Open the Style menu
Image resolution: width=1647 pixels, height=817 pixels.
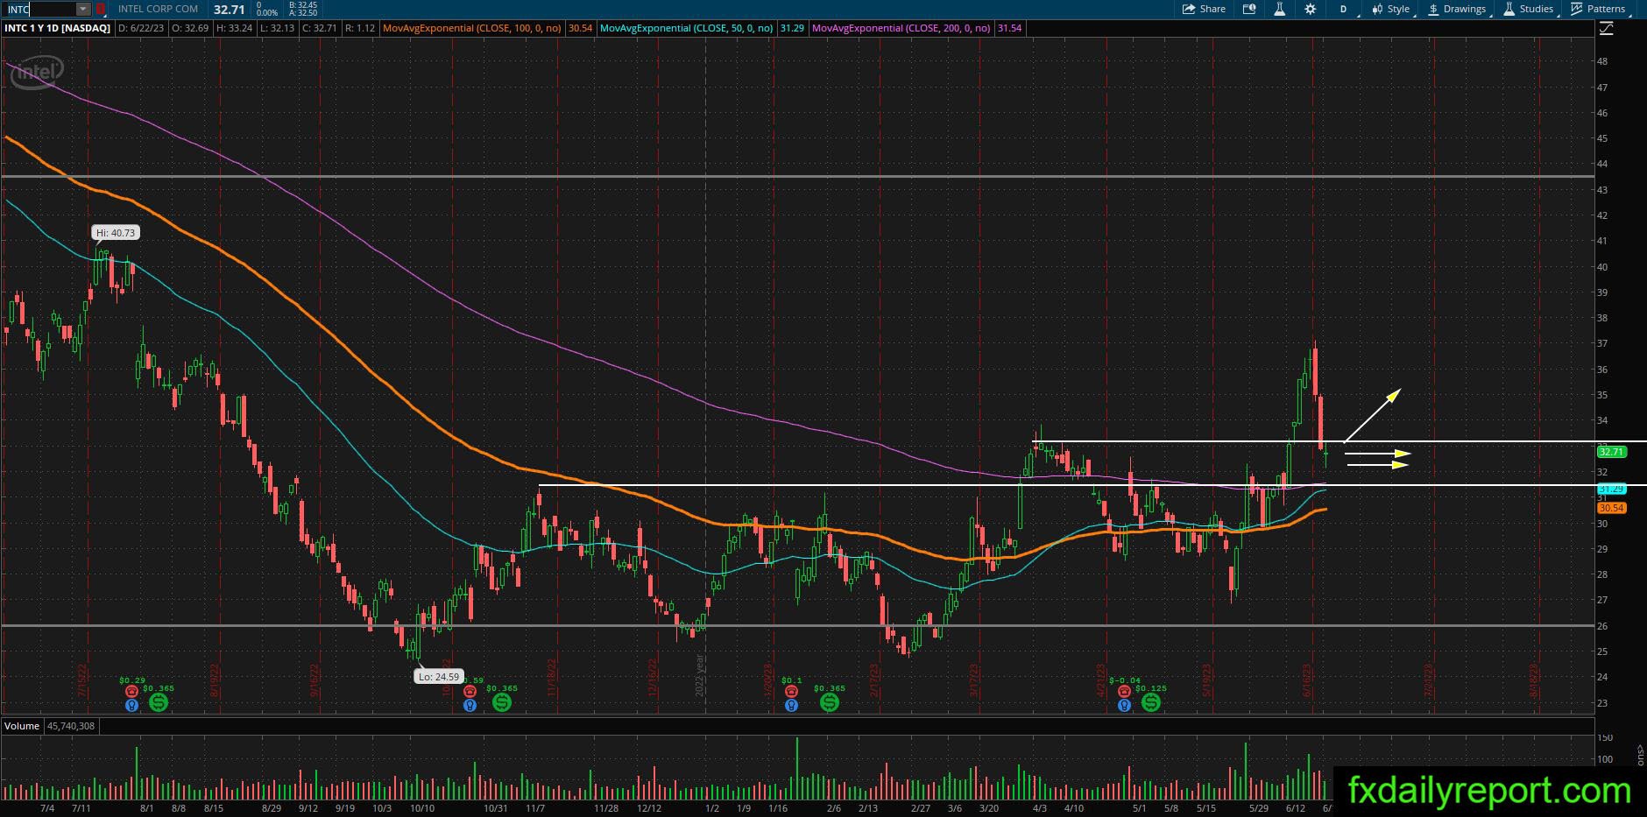[x=1391, y=9]
